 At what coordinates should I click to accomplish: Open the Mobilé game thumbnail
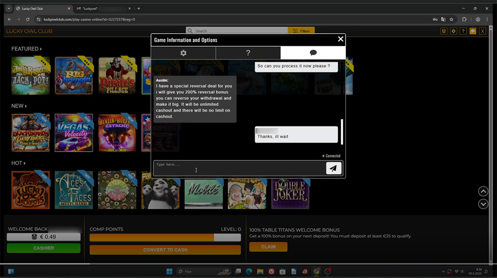203,193
